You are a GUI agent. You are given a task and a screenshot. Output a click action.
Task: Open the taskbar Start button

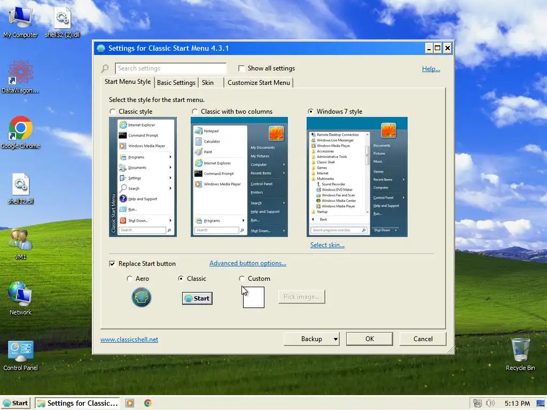[15, 403]
